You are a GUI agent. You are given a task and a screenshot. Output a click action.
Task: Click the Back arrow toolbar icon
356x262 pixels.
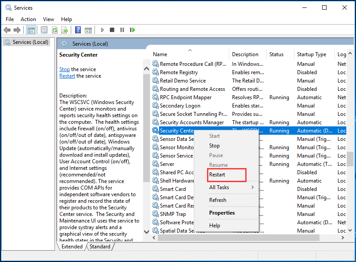[x=7, y=30]
